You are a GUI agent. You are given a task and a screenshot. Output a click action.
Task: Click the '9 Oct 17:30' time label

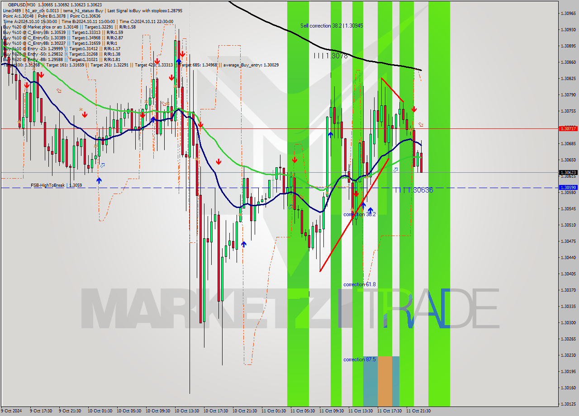(42, 411)
